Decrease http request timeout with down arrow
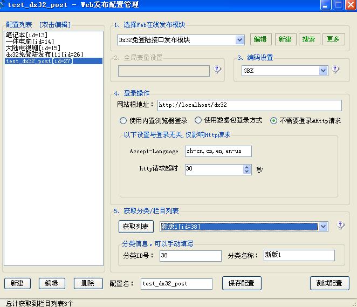 [247, 172]
